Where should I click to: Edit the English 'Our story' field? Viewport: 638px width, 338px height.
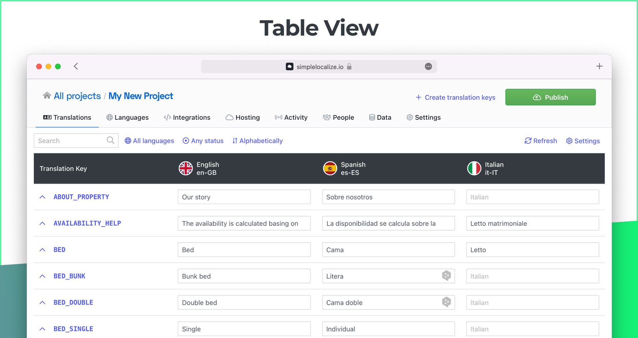pyautogui.click(x=244, y=197)
